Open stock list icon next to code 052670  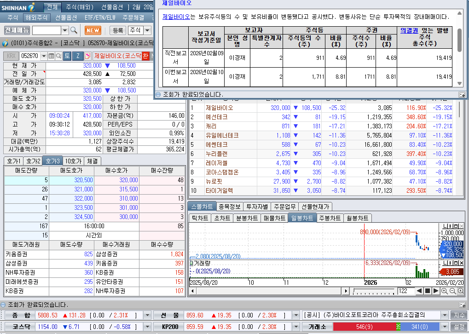[x=51, y=56]
